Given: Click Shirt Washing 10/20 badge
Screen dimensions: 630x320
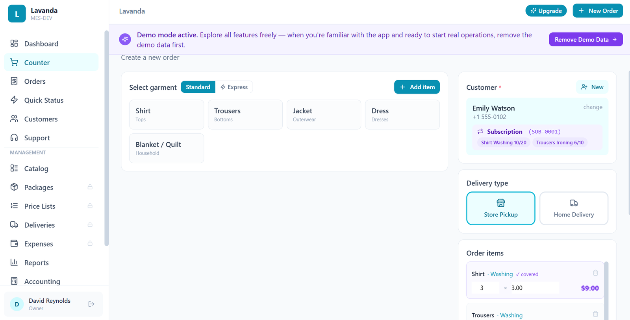Looking at the screenshot, I should tap(504, 143).
